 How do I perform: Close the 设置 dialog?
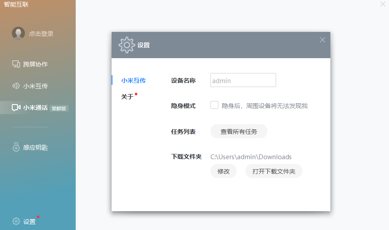(322, 40)
